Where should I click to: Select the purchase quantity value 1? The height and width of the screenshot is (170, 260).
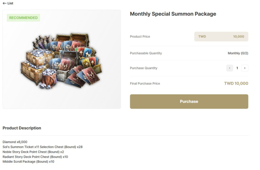[237, 68]
